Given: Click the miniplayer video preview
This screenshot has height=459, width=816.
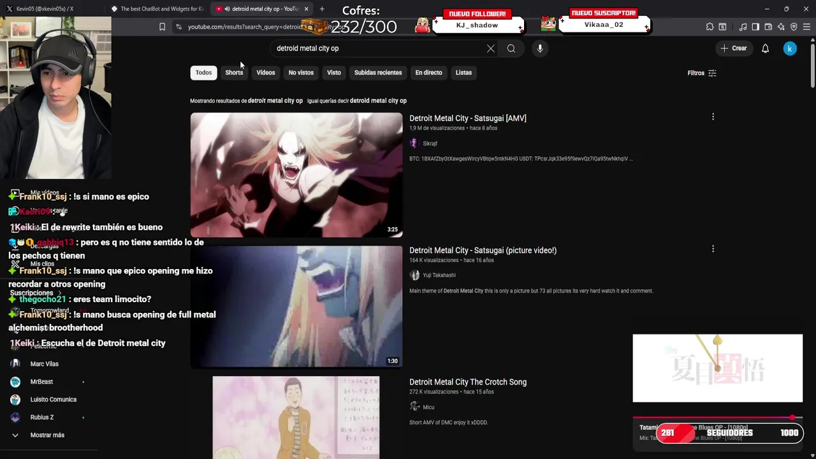Looking at the screenshot, I should pyautogui.click(x=717, y=368).
